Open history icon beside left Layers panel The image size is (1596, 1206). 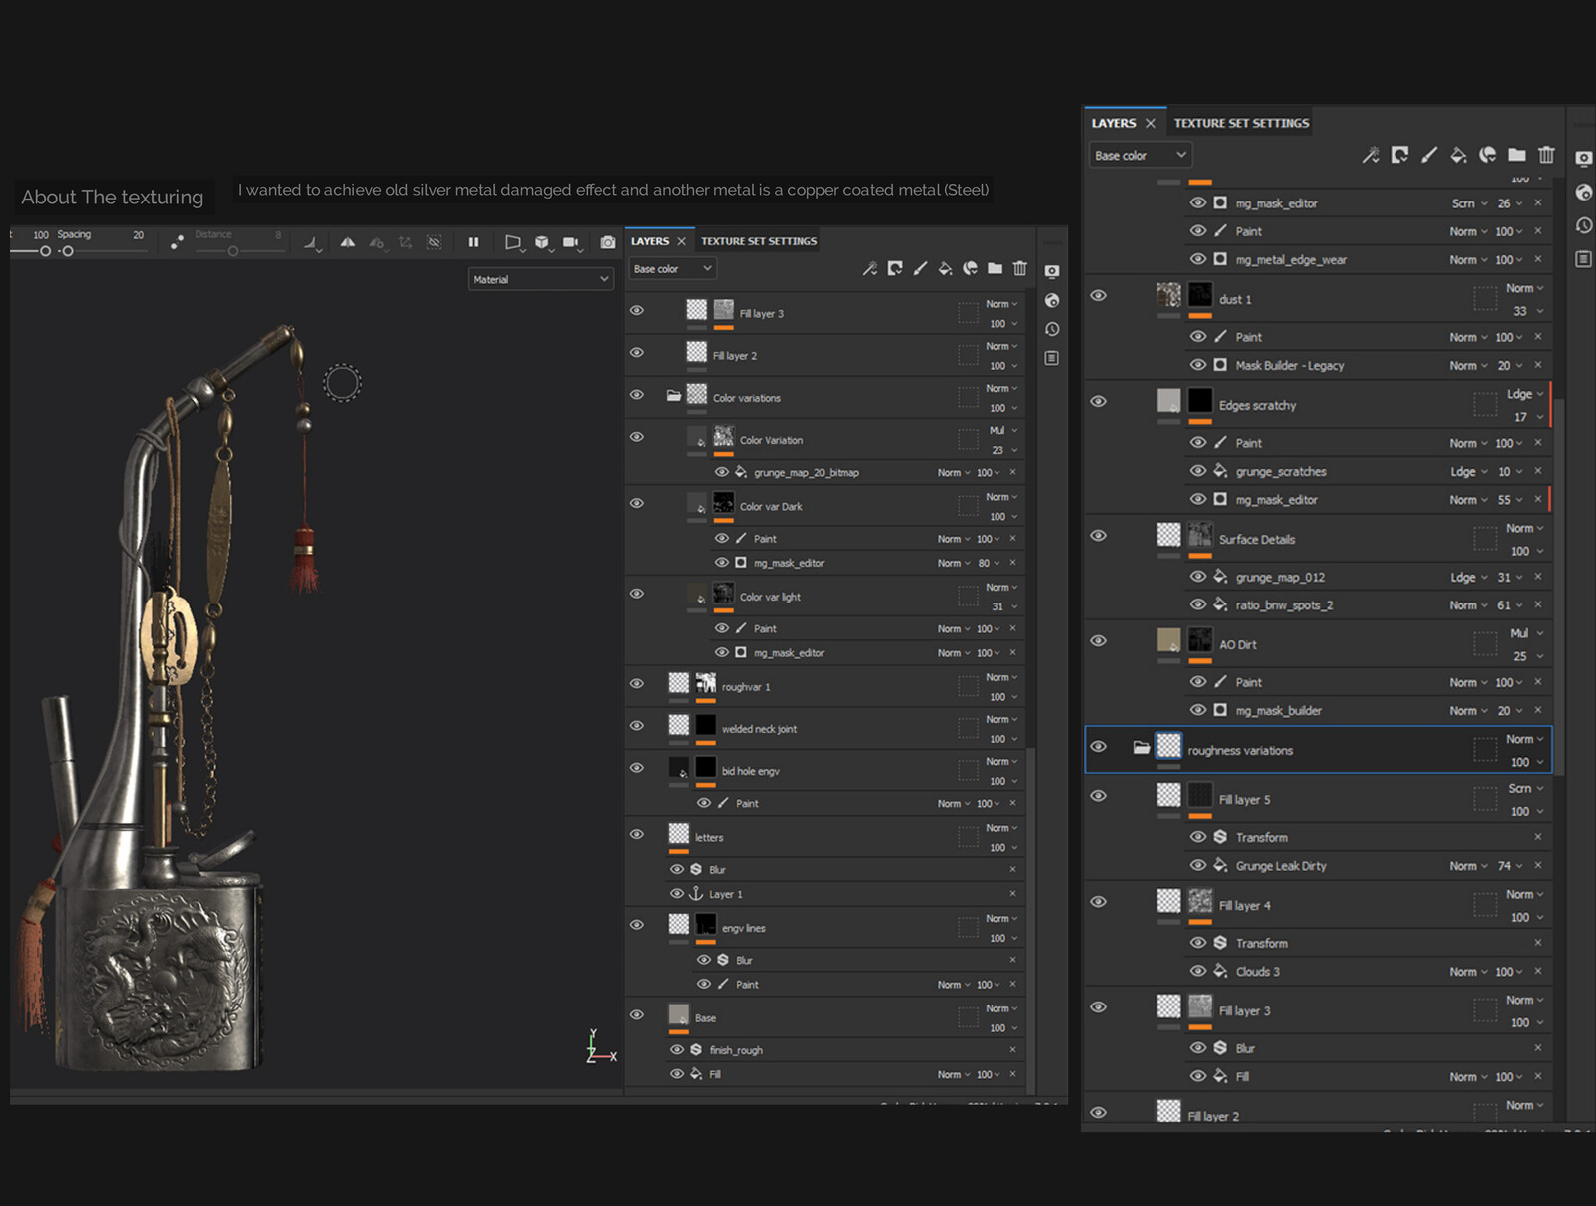click(x=1051, y=329)
